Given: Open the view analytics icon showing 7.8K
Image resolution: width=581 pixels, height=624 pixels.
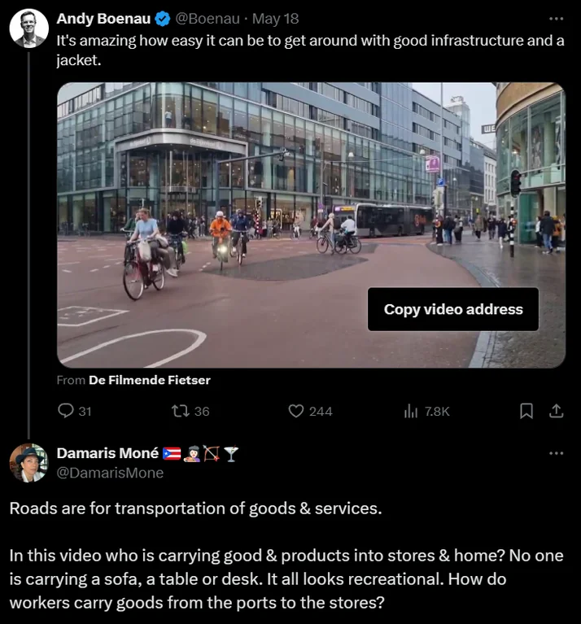Looking at the screenshot, I should tap(411, 411).
